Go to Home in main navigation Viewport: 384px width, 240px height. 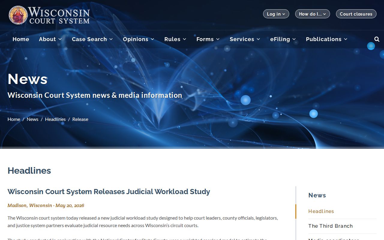point(21,39)
